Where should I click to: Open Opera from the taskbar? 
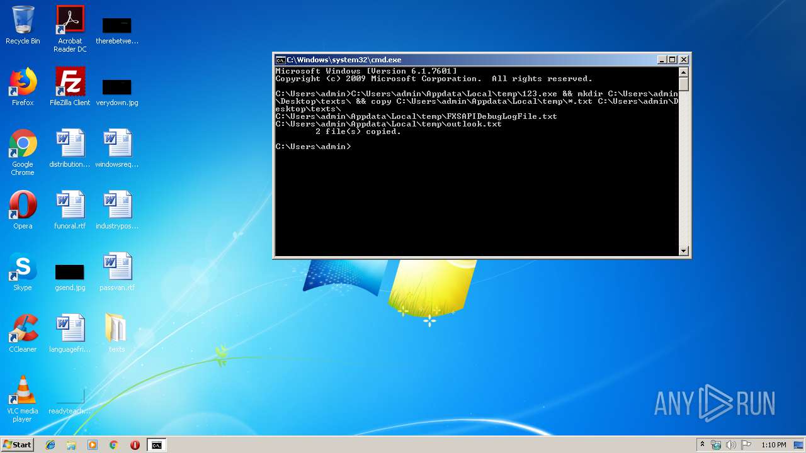pos(135,445)
